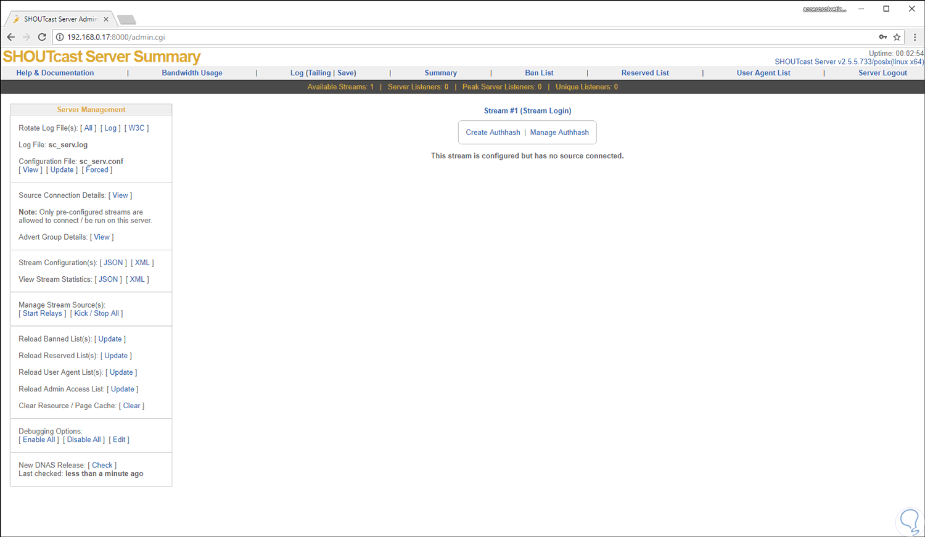View Stream Statistics in XML
The height and width of the screenshot is (537, 925).
138,279
